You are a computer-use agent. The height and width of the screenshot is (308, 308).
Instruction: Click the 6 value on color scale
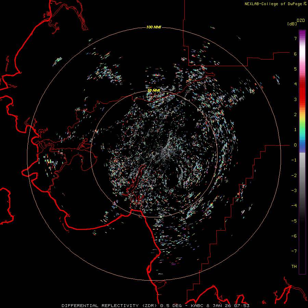click(x=295, y=54)
